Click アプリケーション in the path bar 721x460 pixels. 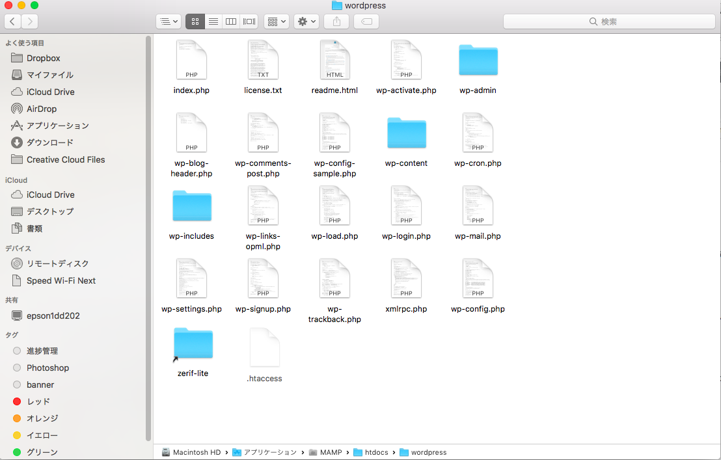pyautogui.click(x=264, y=452)
